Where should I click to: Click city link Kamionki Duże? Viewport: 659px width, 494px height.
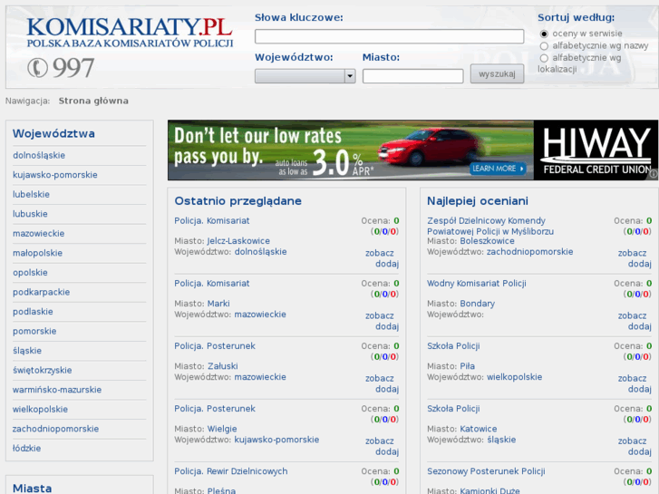(x=489, y=490)
